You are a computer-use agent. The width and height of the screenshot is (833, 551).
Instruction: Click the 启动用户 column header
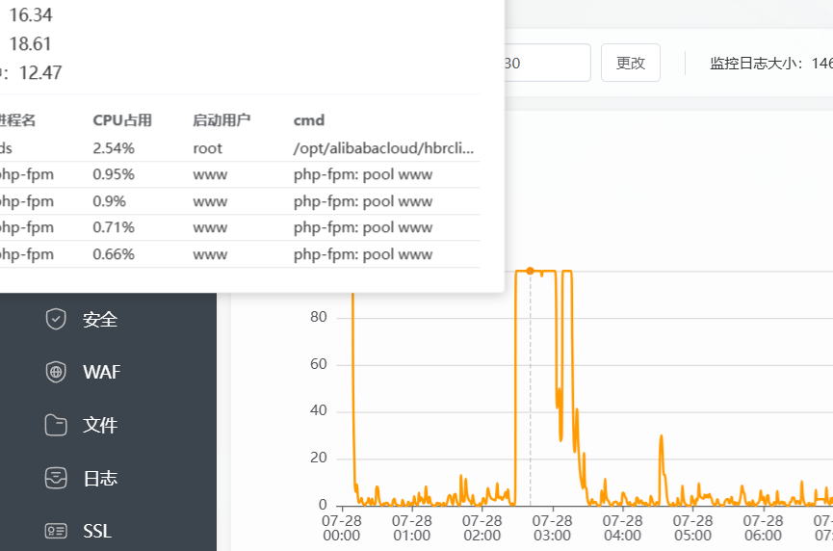(221, 120)
